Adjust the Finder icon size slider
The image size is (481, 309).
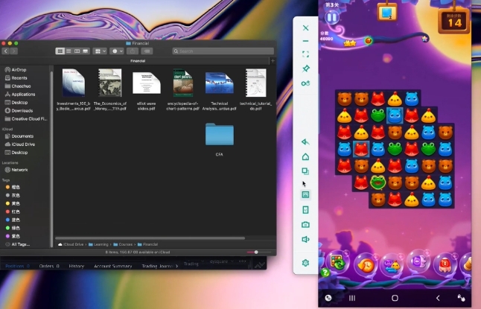[255, 252]
